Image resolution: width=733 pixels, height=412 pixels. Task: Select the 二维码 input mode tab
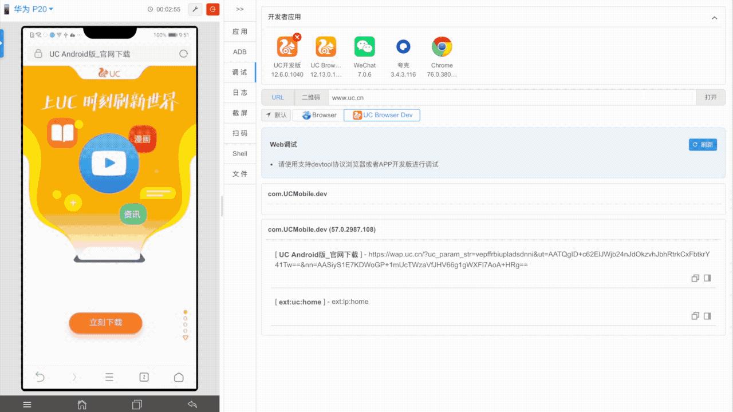click(311, 97)
